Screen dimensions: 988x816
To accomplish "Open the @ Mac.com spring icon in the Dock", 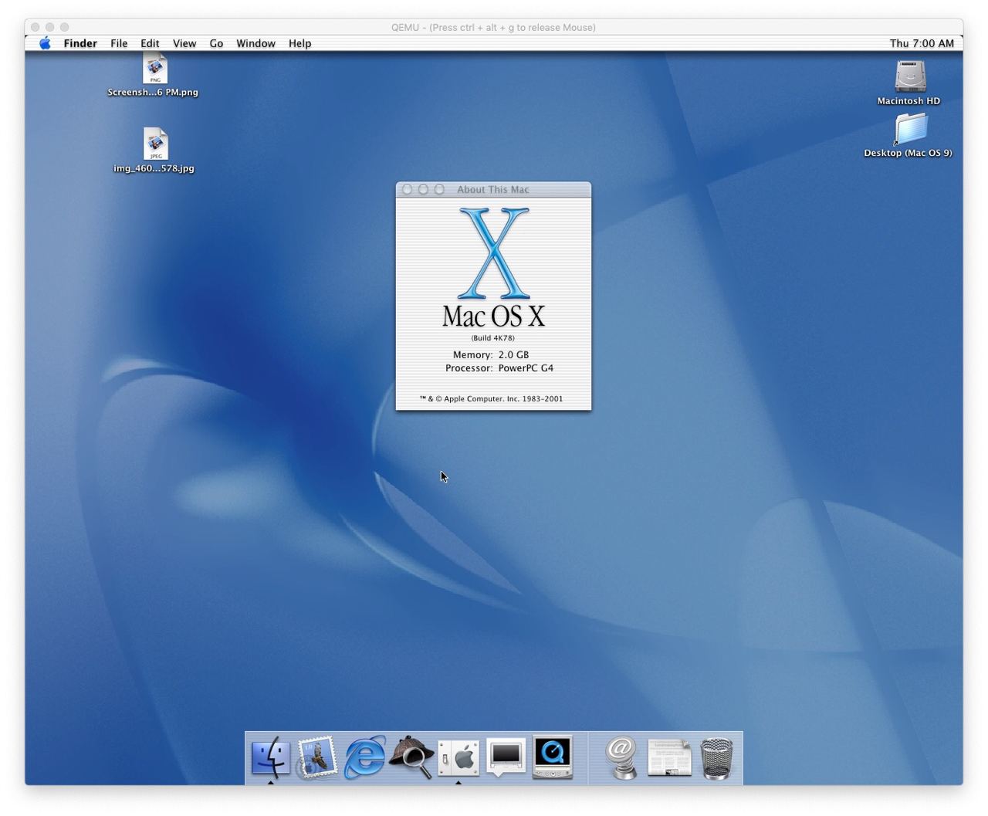I will pos(621,758).
